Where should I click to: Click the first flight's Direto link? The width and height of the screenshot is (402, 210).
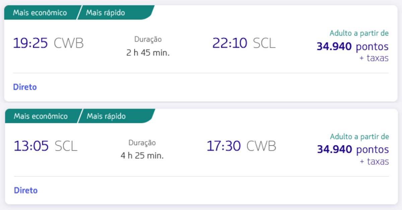[x=25, y=87]
